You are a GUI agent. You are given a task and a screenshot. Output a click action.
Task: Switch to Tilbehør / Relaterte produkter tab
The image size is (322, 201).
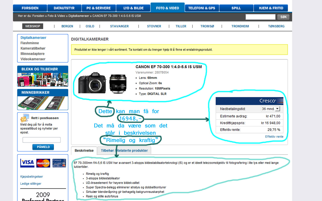coord(124,150)
